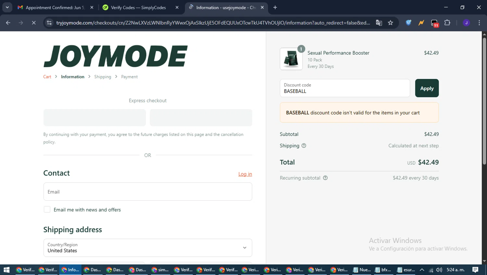
Task: Stop loading the current page
Action: pos(33,23)
